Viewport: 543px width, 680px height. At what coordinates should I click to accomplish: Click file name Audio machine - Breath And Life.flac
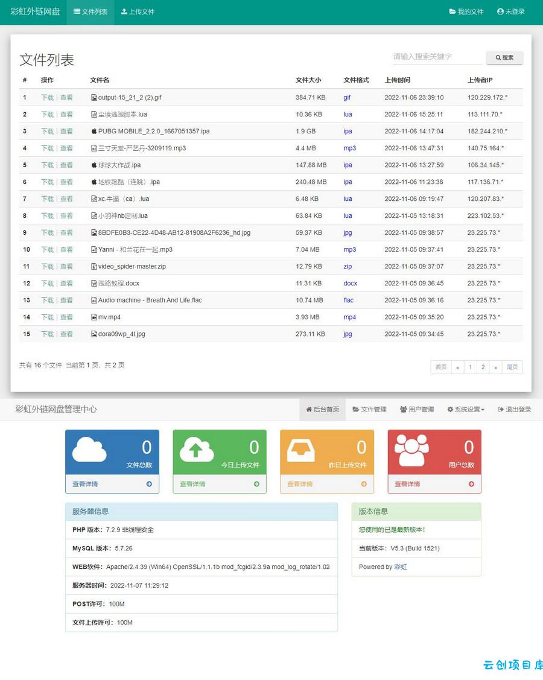[150, 300]
